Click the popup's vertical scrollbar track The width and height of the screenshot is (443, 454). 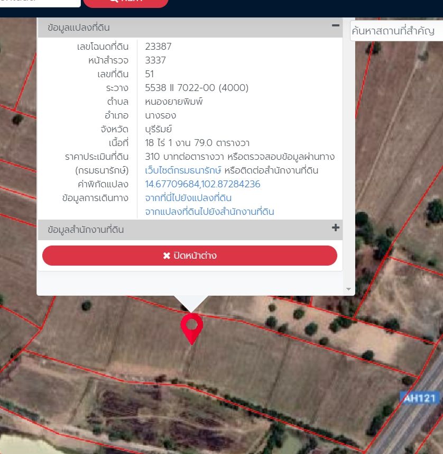click(349, 153)
